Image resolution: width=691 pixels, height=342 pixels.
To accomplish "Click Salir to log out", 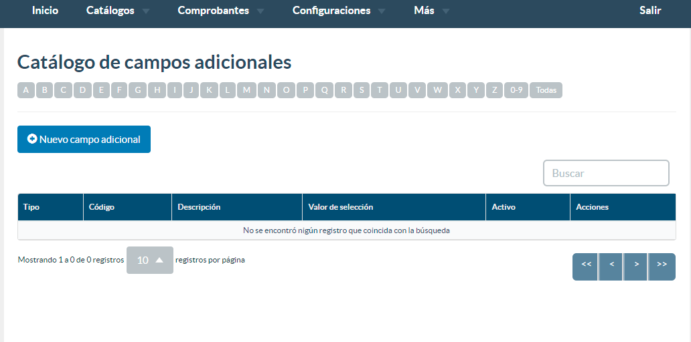I will [650, 11].
